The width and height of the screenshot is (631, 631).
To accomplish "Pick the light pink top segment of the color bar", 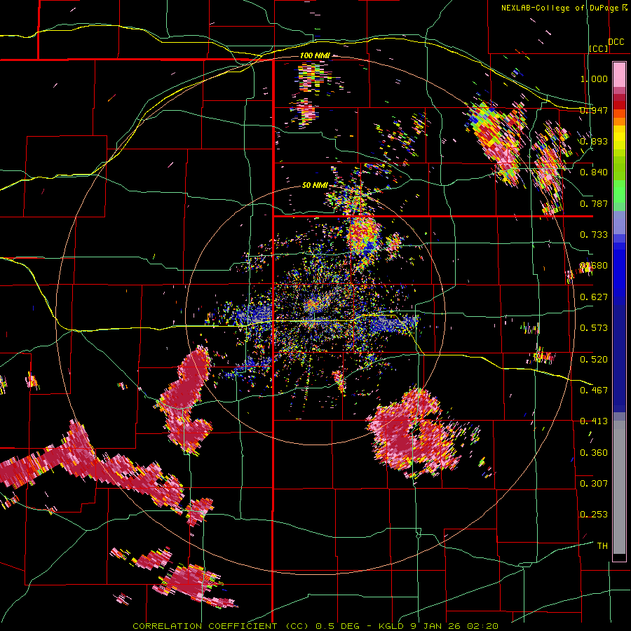I will click(619, 74).
